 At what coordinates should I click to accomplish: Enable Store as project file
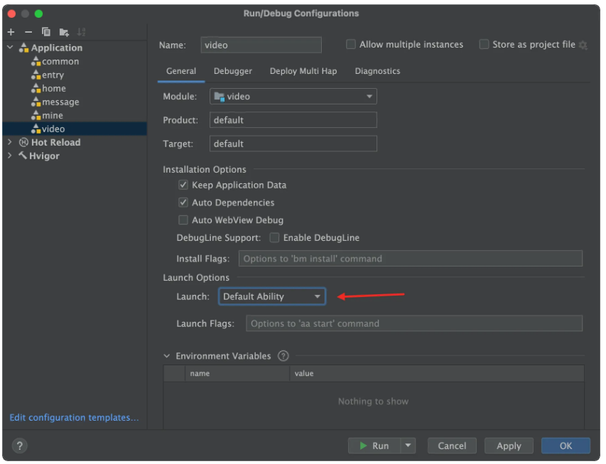point(484,45)
